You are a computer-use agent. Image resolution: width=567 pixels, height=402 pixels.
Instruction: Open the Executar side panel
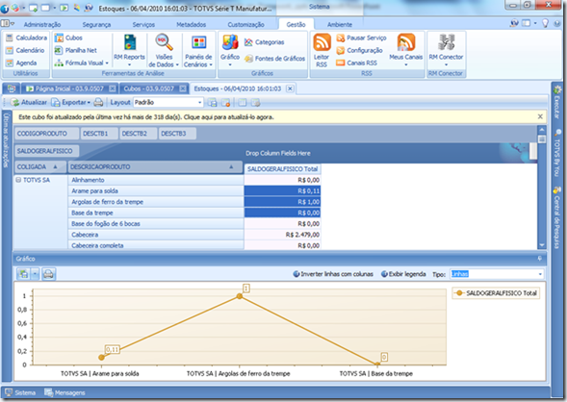tap(557, 102)
